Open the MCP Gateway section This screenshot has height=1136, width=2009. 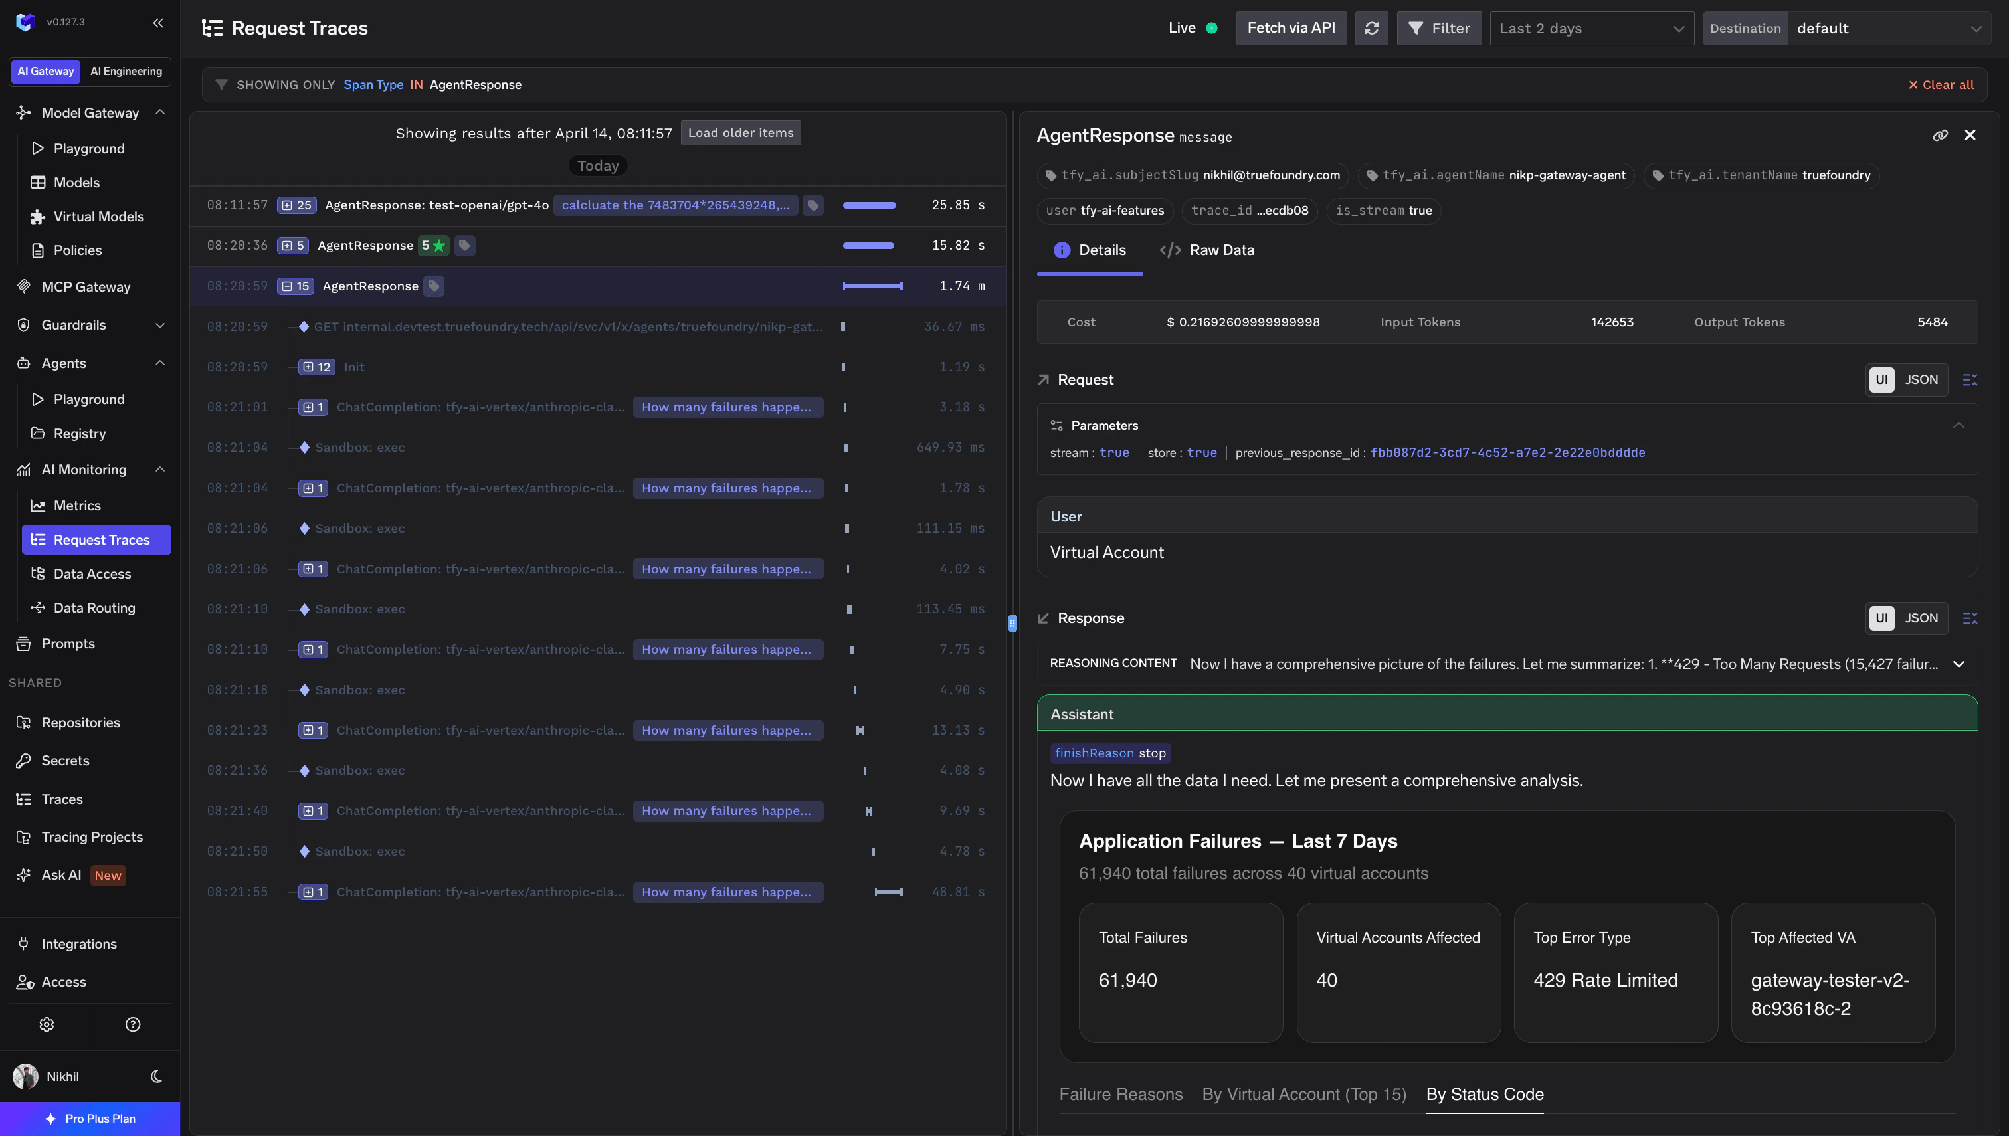pyautogui.click(x=86, y=286)
